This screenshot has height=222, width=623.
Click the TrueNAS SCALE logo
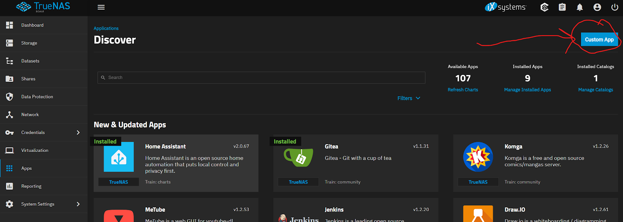coord(43,7)
